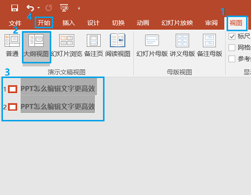Open Customize Quick Access Toolbar dropdown
This screenshot has width=251, height=195.
pyautogui.click(x=79, y=8)
